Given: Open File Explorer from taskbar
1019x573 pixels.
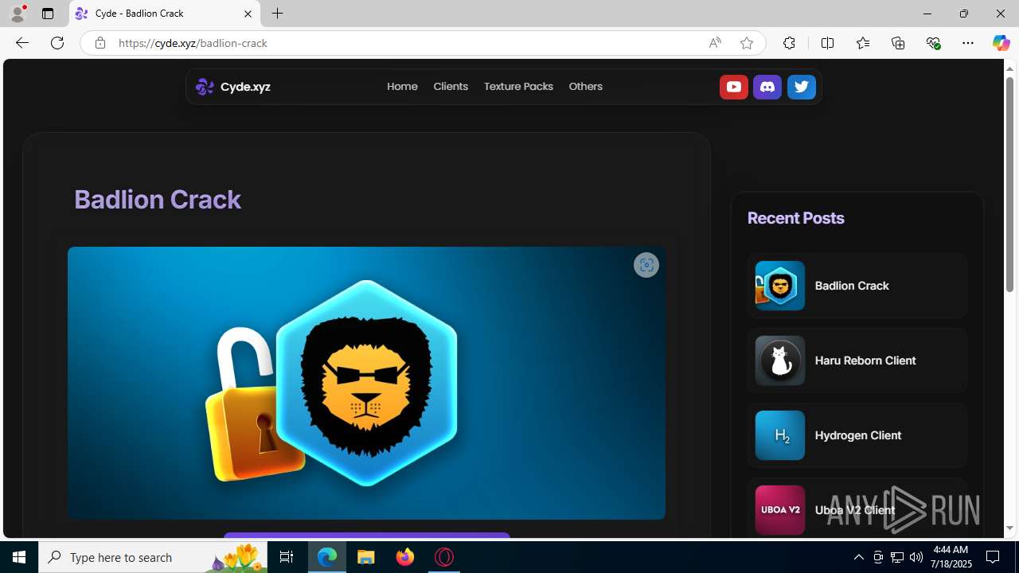Looking at the screenshot, I should tap(366, 557).
